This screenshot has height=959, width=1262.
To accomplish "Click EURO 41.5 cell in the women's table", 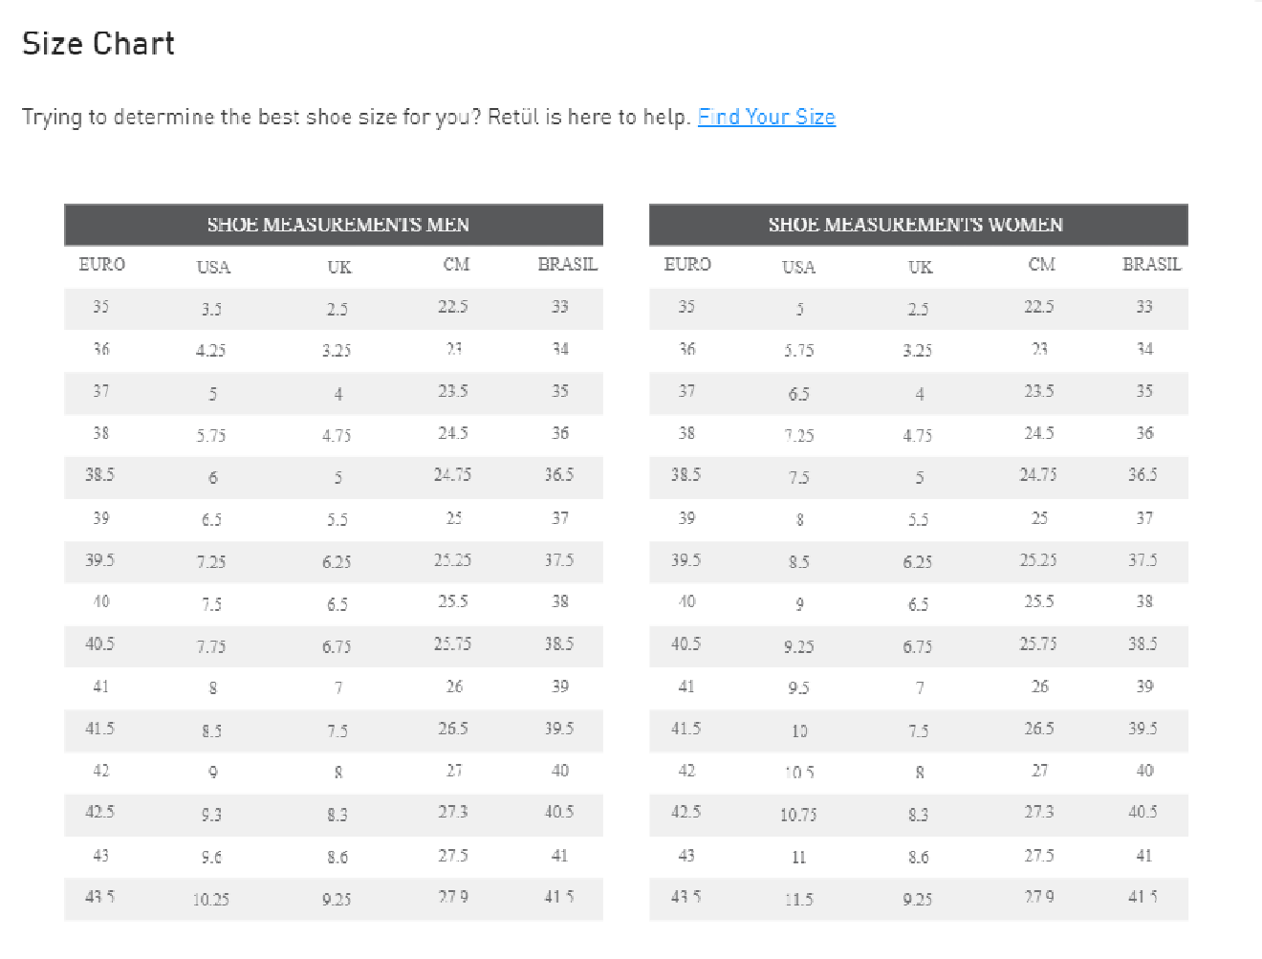I will 685,729.
